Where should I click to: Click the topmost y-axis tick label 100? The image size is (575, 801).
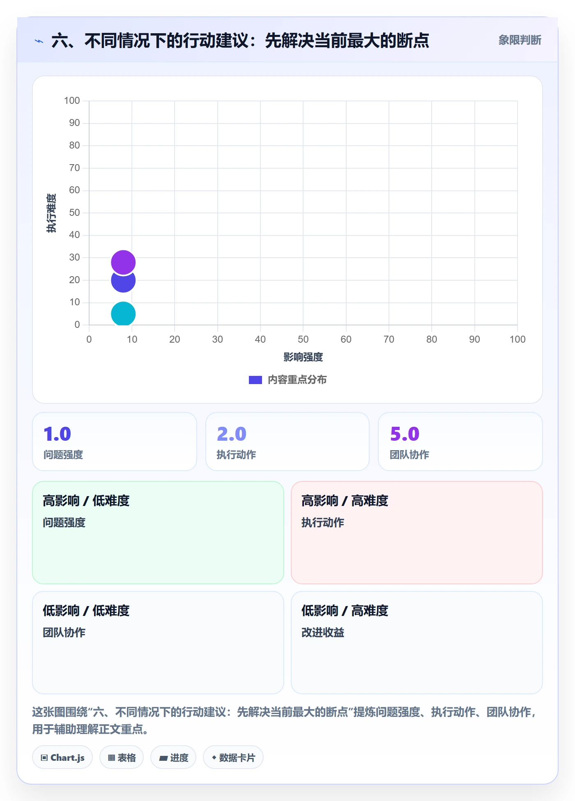coord(72,101)
